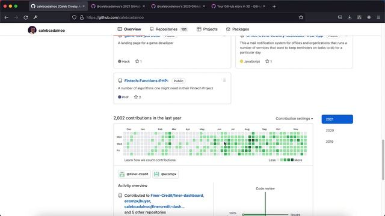The image size is (385, 216).
Task: Close the Your GitHub story in 3D tab
Action: coord(264,6)
